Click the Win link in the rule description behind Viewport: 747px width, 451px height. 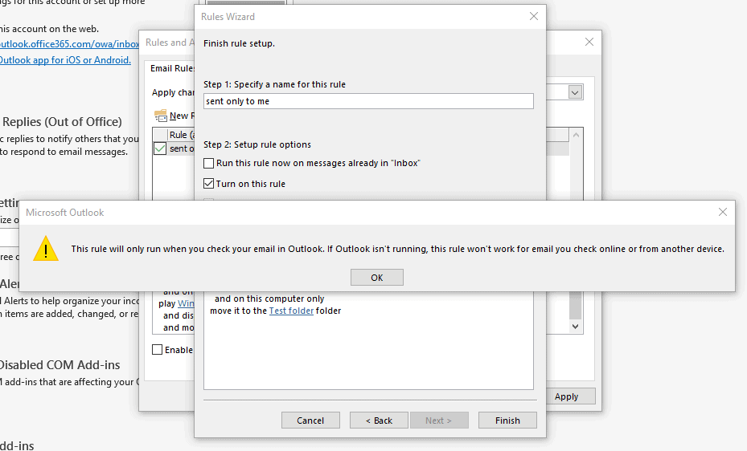tap(186, 303)
